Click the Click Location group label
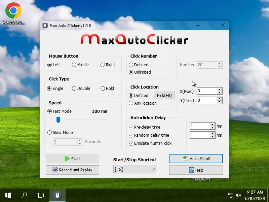This screenshot has width=269, height=202. 145,87
